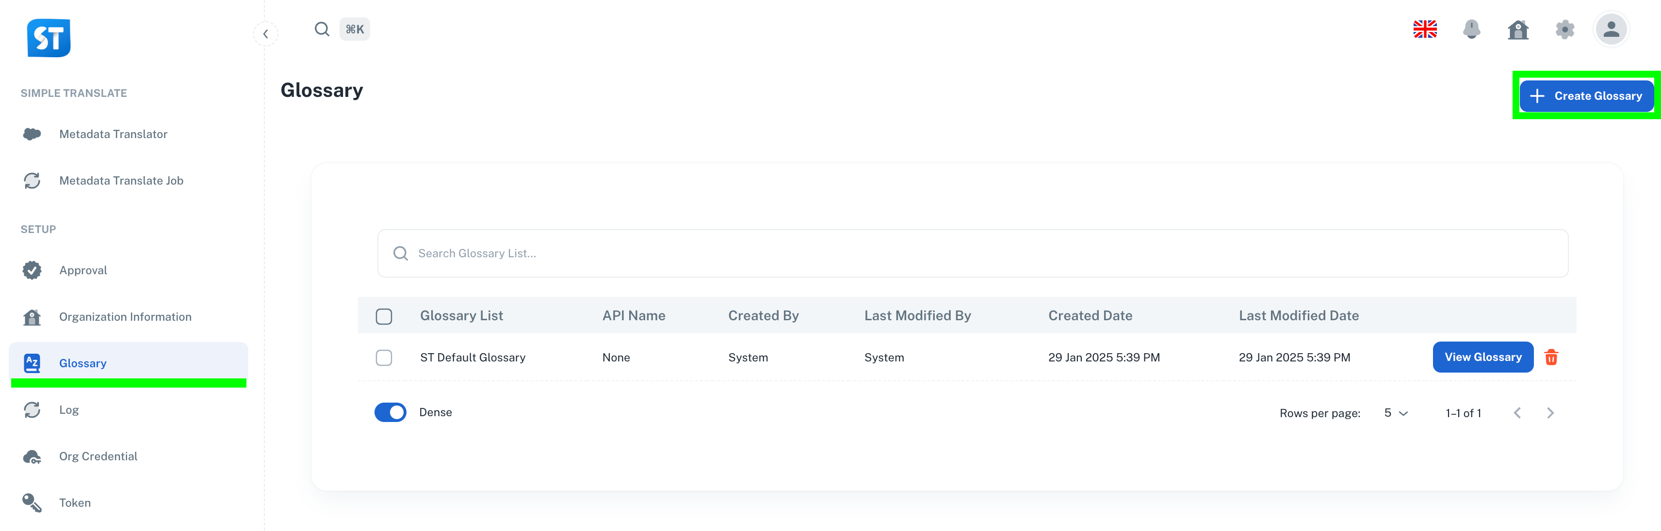The height and width of the screenshot is (531, 1661).
Task: Open the Rows per page dropdown
Action: [x=1395, y=413]
